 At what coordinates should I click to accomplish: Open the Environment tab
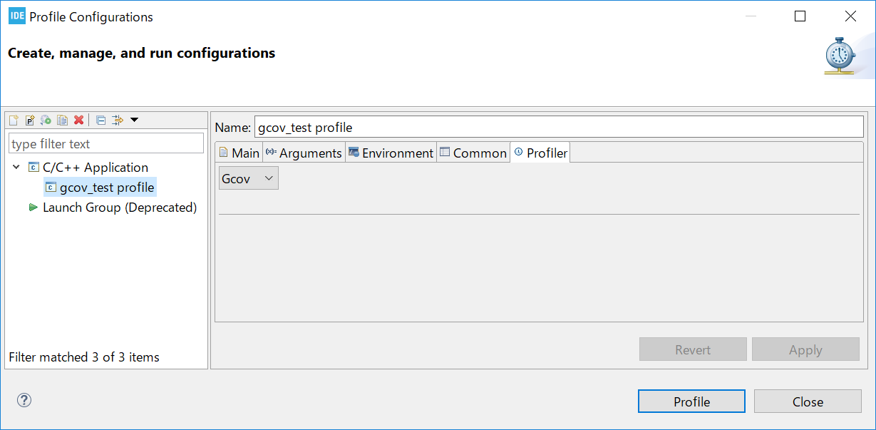[391, 152]
